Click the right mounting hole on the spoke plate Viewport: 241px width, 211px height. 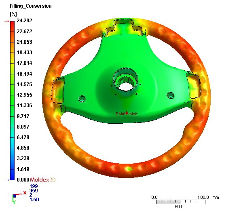tap(171, 95)
